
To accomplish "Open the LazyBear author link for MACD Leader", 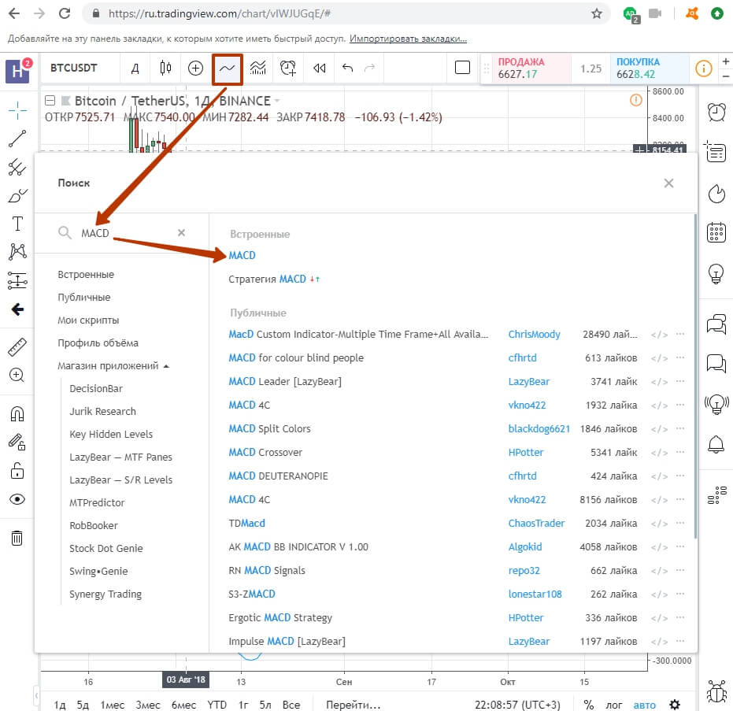I will (x=528, y=382).
